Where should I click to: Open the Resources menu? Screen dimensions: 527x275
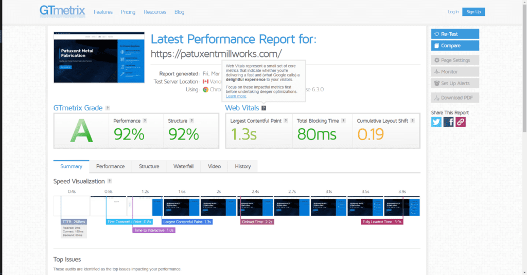tap(155, 12)
